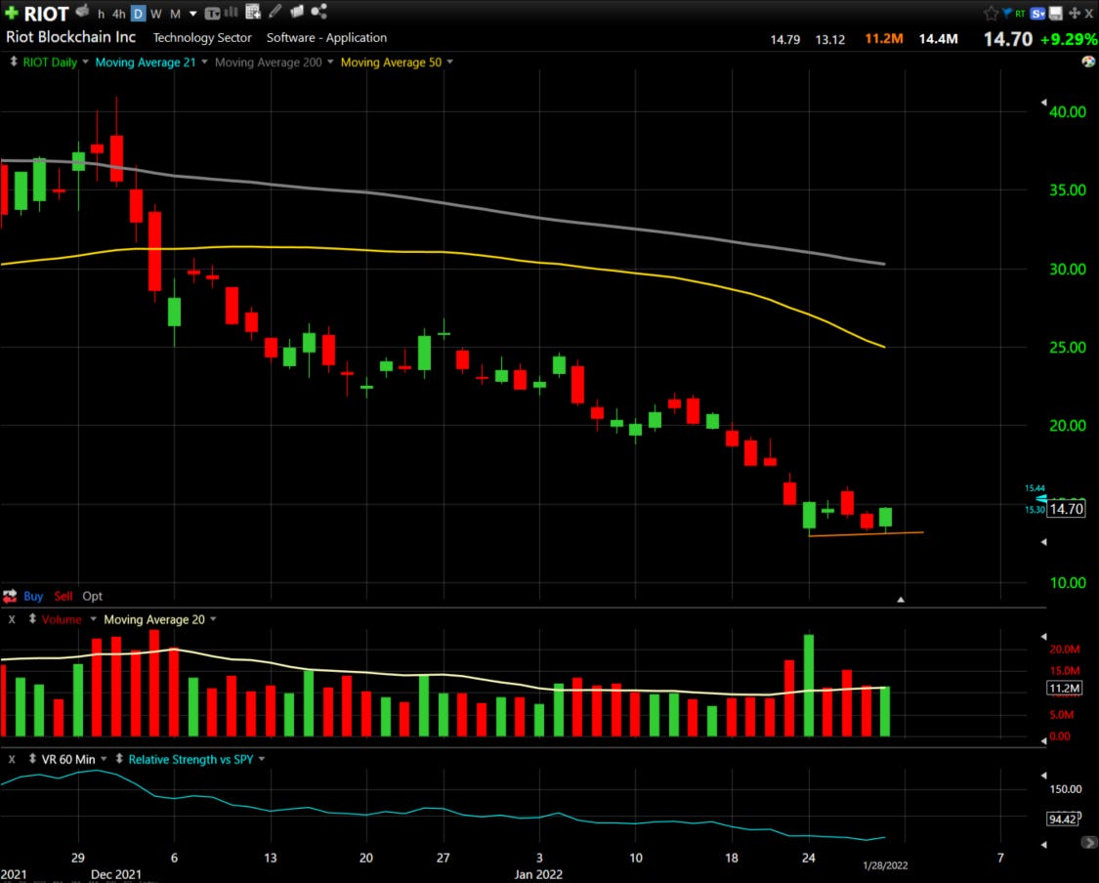Click the Opt button
Screen dimensions: 1099x883
tap(93, 597)
